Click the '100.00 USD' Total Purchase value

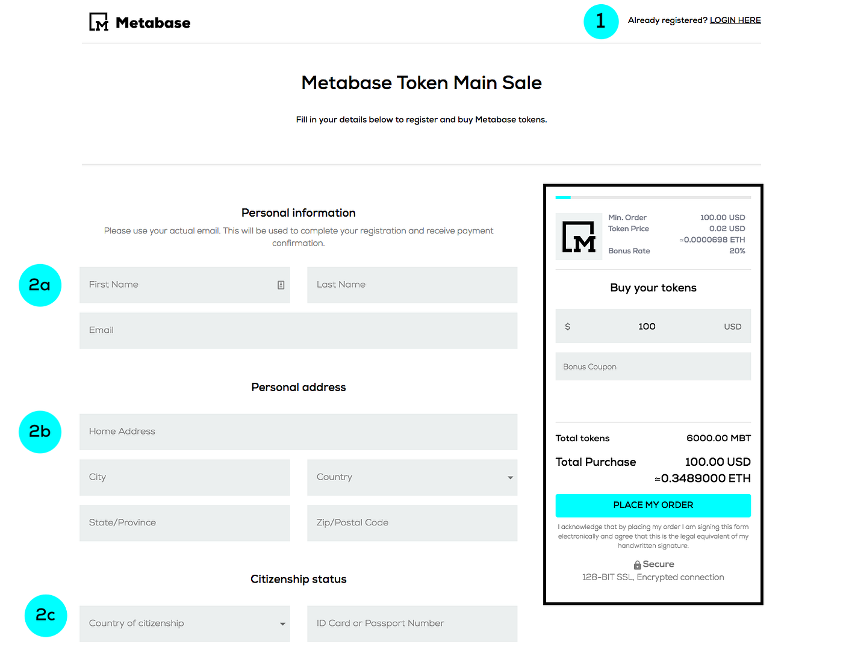(x=718, y=462)
